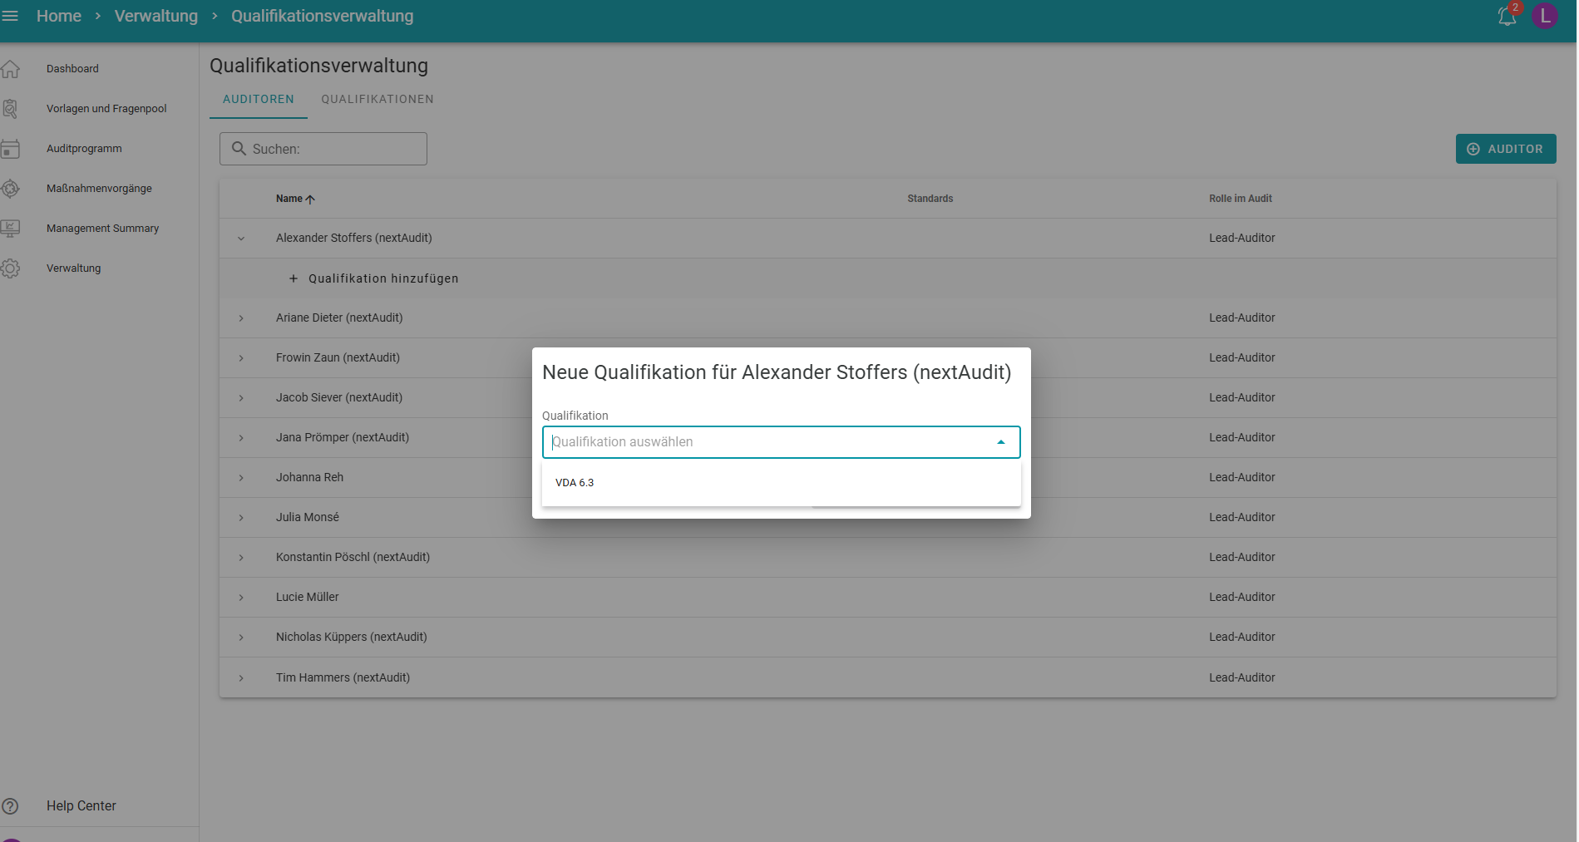Click Vorlagen und Fragenpool sidebar icon
The width and height of the screenshot is (1579, 842).
click(x=10, y=109)
